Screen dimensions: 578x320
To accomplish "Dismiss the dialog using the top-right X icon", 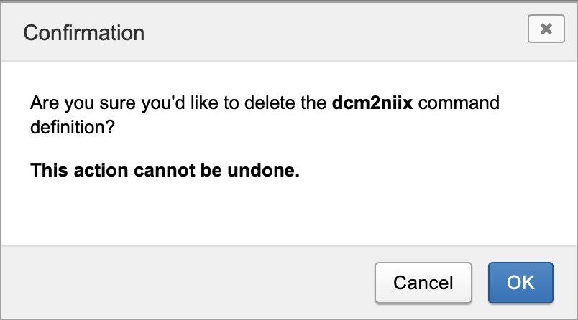I will click(546, 29).
